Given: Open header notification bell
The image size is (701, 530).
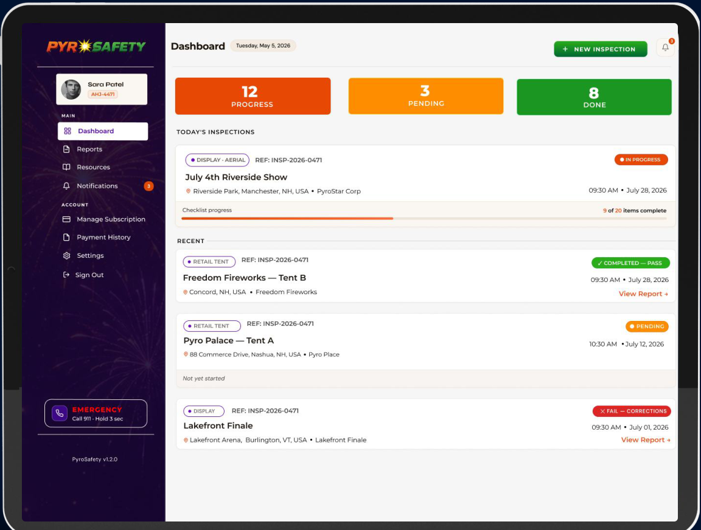Looking at the screenshot, I should click(x=665, y=47).
